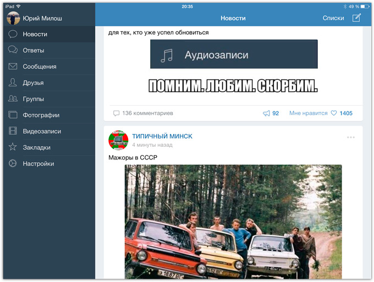Open Настройки in sidebar
Screen dimensions: 374x282
(x=49, y=164)
